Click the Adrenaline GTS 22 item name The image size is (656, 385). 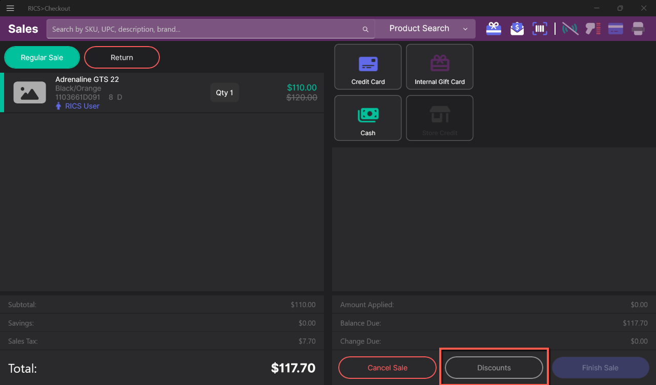(87, 79)
